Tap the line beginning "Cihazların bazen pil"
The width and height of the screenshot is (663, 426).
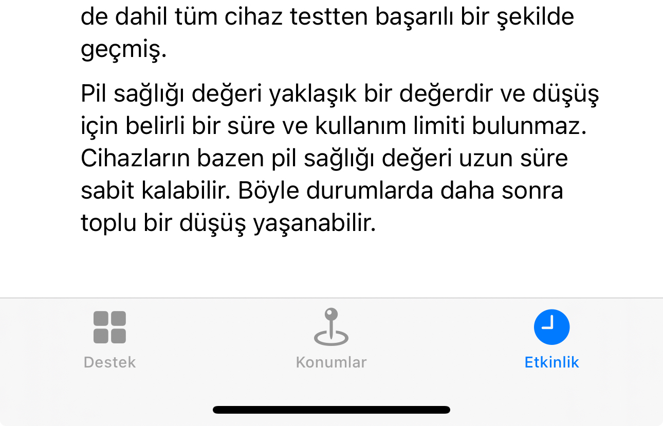click(324, 159)
